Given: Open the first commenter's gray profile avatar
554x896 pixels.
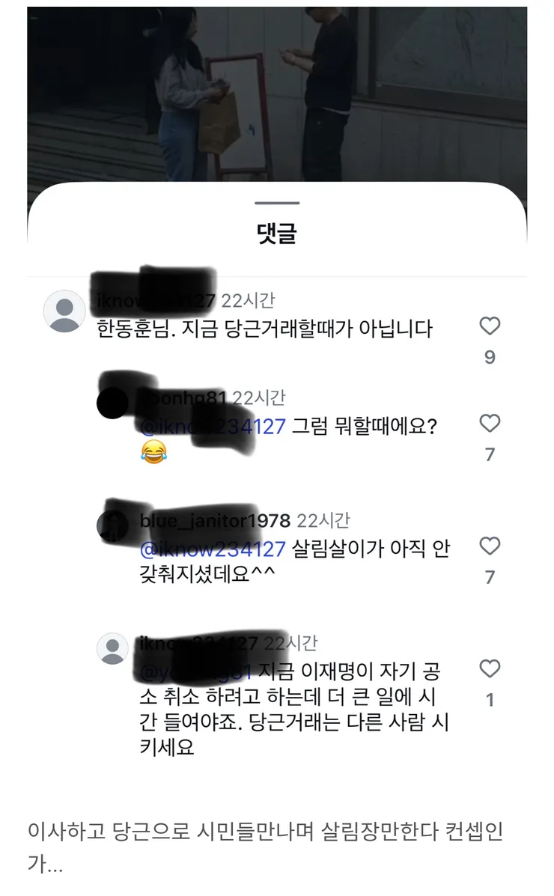Looking at the screenshot, I should click(x=64, y=311).
